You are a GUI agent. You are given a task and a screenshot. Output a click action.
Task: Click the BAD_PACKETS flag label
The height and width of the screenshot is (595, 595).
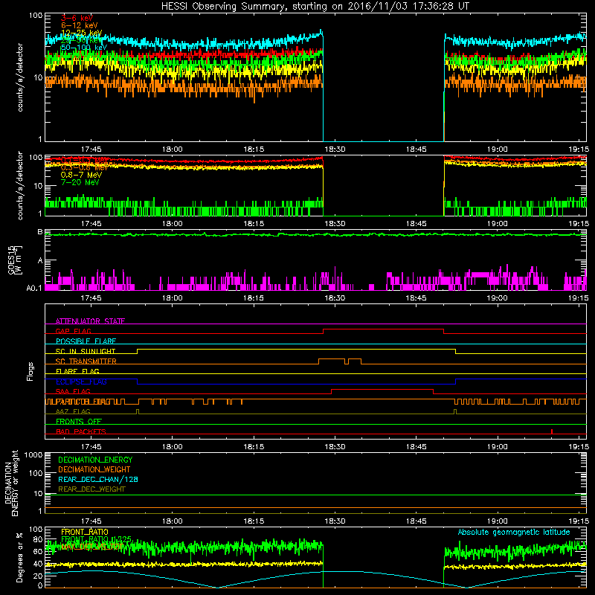point(81,432)
